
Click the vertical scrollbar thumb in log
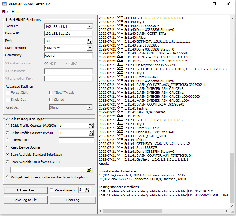tap(232, 178)
